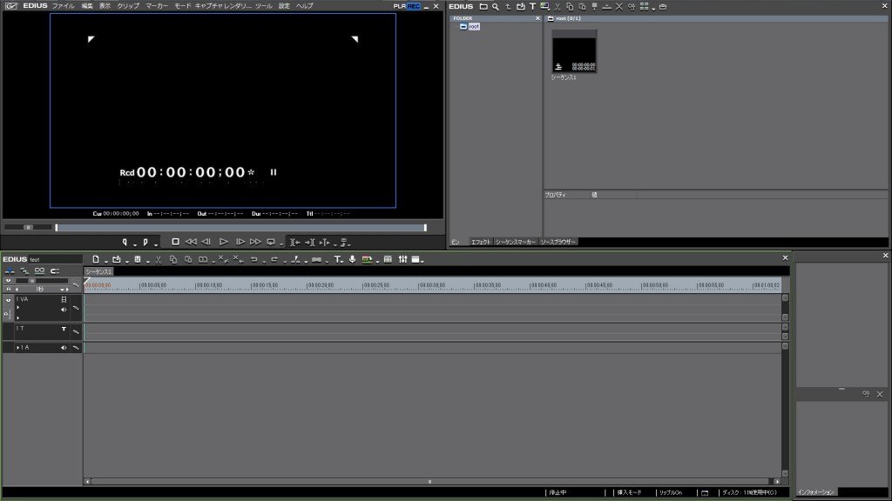Screen dimensions: 892x501
Task: Click the Redo icon in timeline toolbar
Action: [274, 259]
